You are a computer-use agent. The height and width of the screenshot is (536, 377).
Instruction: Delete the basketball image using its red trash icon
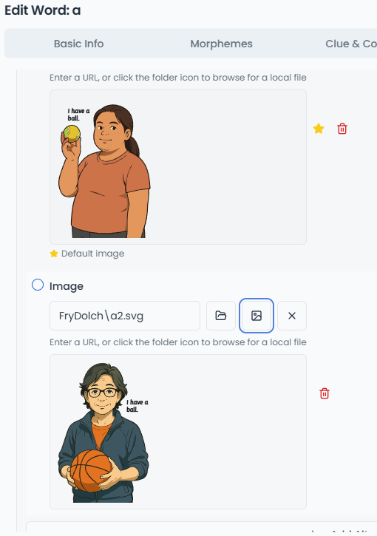coord(325,393)
